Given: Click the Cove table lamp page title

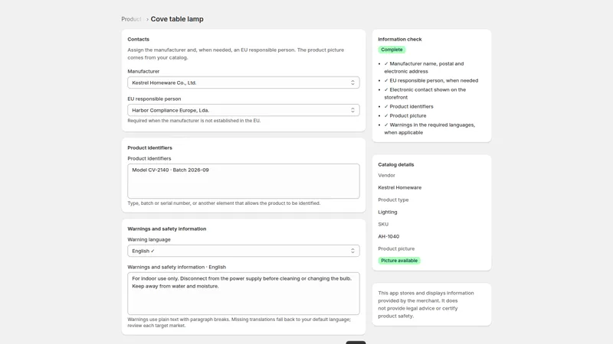Looking at the screenshot, I should (177, 19).
